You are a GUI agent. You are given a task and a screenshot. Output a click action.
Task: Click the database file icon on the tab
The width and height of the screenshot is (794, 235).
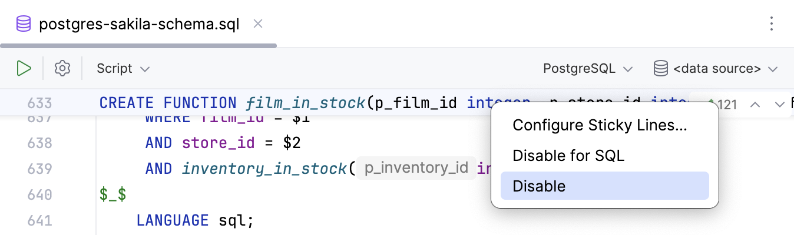pyautogui.click(x=24, y=25)
